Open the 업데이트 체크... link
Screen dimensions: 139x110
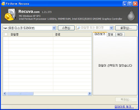(124, 107)
